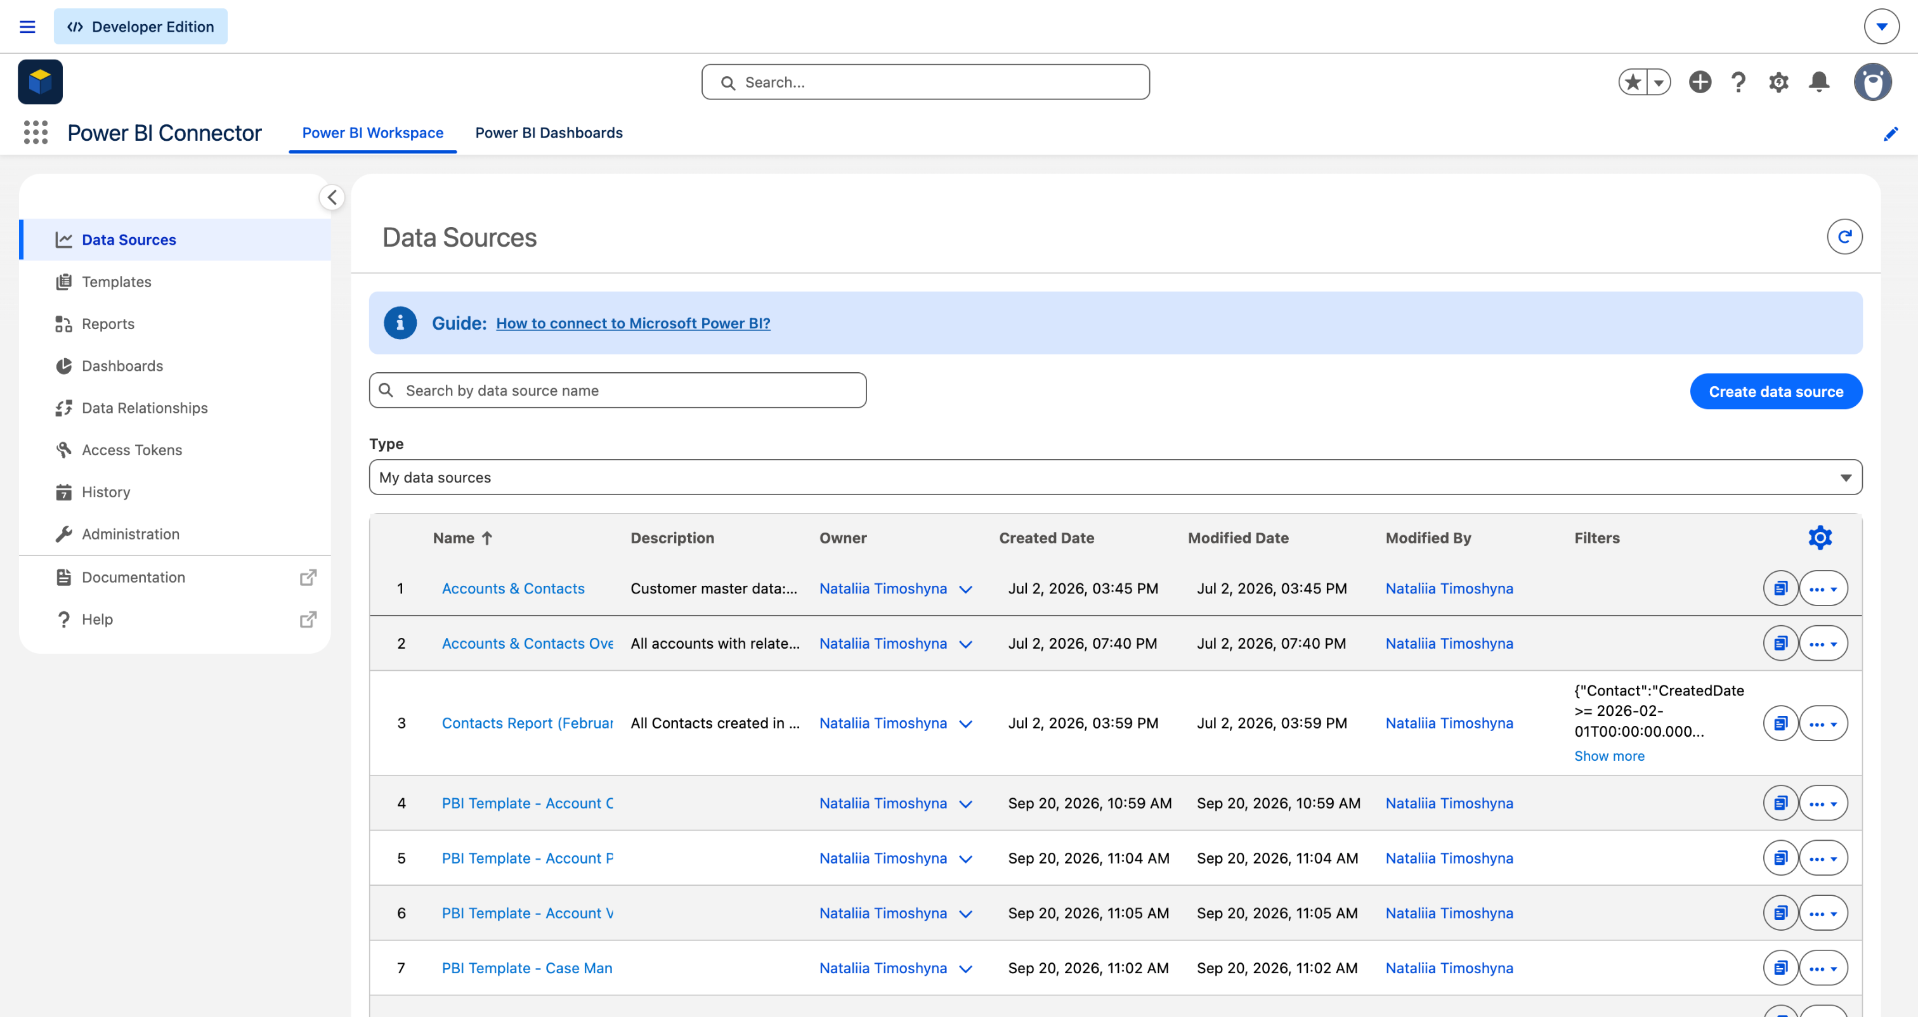Open the Documentation external link
1918x1017 pixels.
tap(176, 577)
